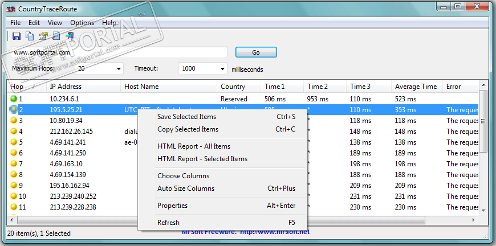Click IP address 10.234.6.1
496x246 pixels.
point(64,99)
